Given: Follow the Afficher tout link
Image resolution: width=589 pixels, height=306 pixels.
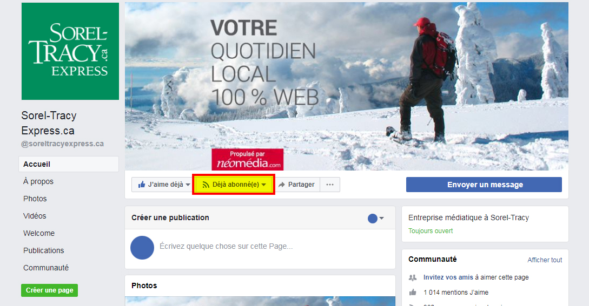Looking at the screenshot, I should click(545, 260).
